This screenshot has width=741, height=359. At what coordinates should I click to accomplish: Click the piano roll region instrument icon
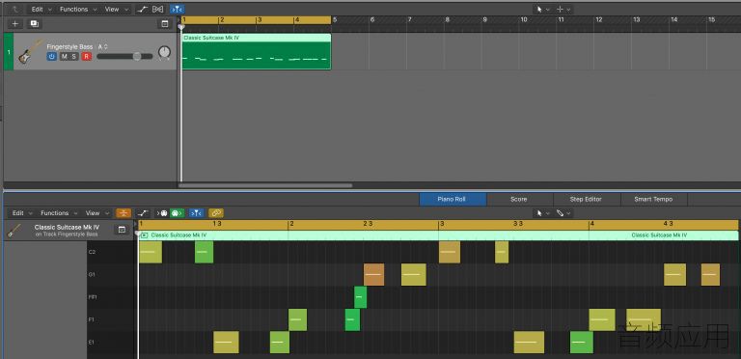point(14,231)
